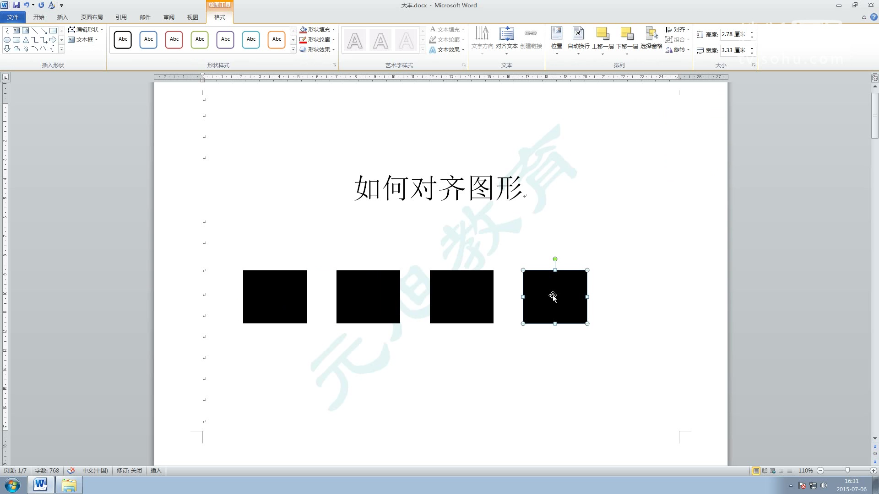This screenshot has height=494, width=879.
Task: Toggle Web layout view in status bar
Action: click(773, 471)
